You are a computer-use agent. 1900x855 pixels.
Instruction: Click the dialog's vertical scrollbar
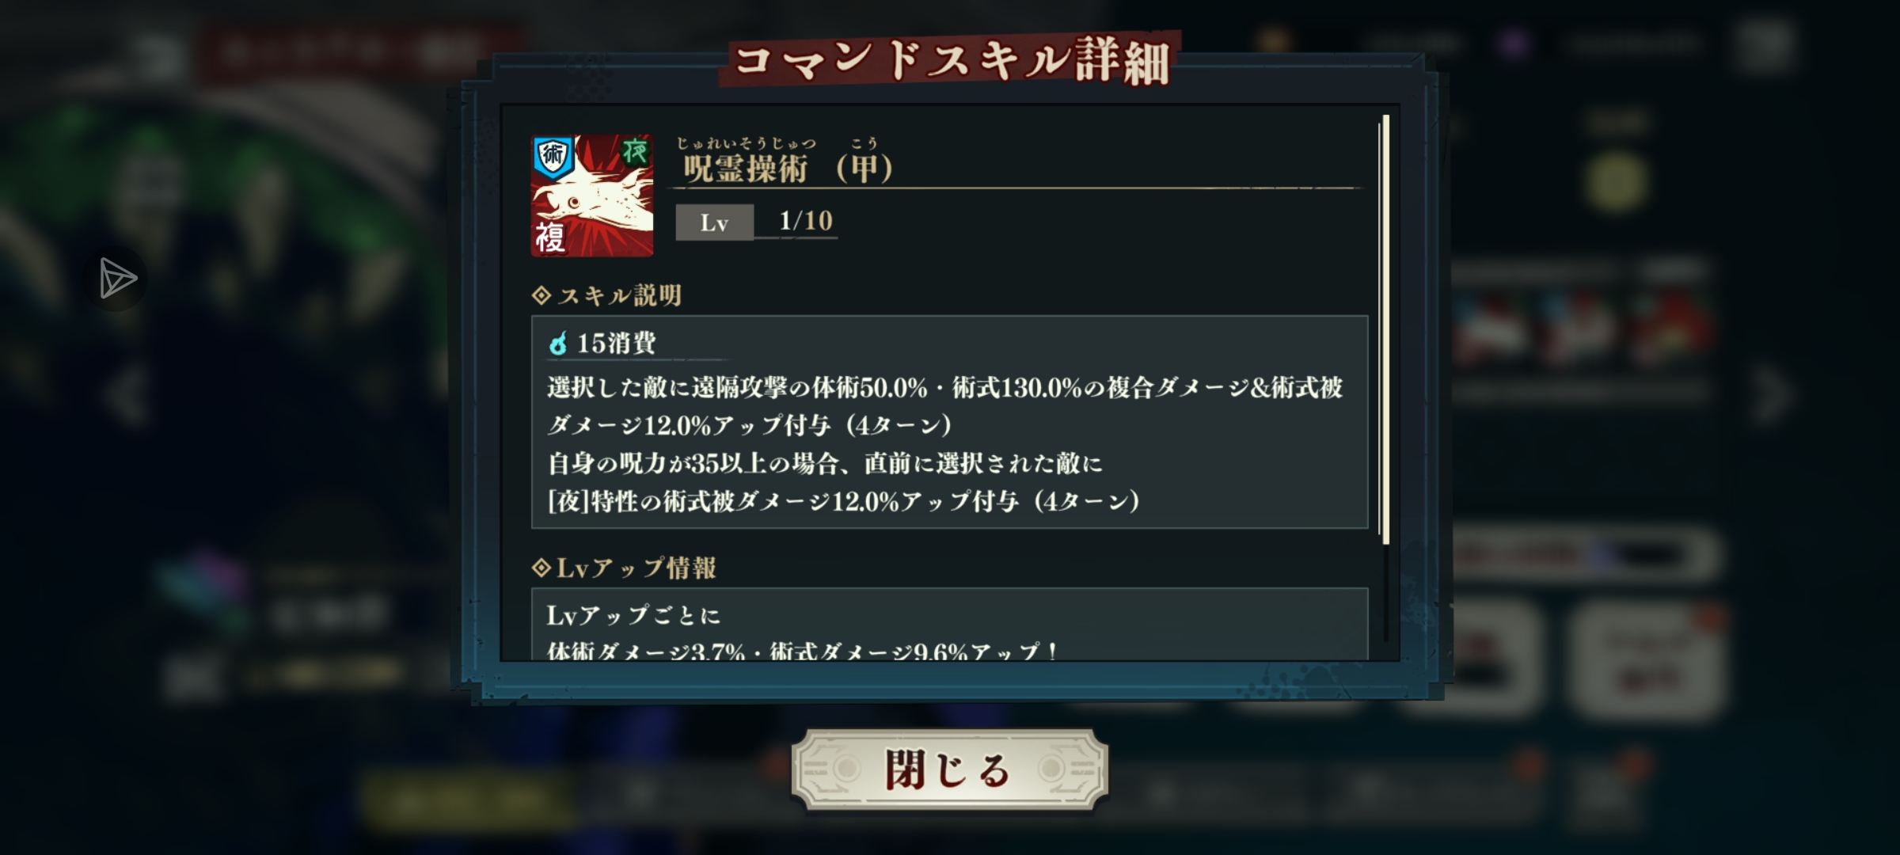click(x=1385, y=330)
